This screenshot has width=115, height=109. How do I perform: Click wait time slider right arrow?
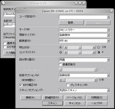pos(96,80)
